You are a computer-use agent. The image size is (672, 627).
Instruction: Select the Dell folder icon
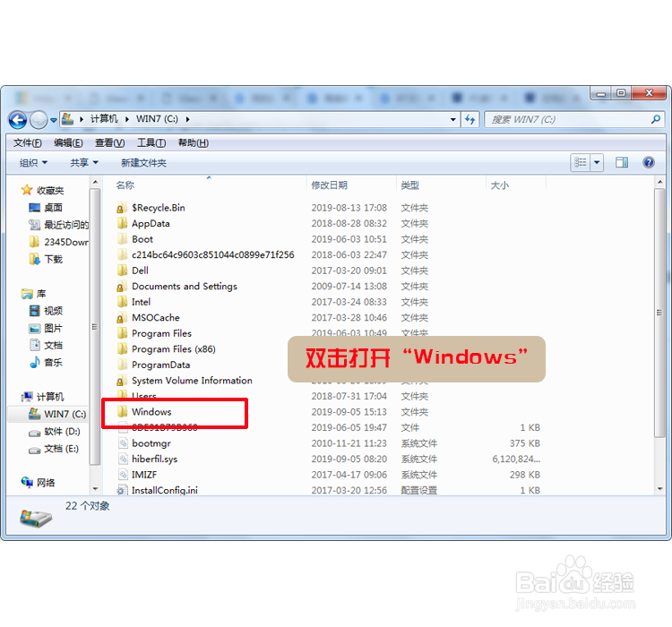tap(122, 271)
